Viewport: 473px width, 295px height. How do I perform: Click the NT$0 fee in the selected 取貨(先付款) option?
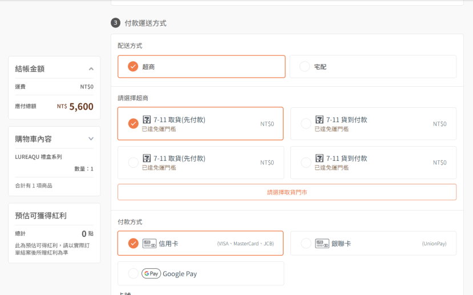pos(267,124)
